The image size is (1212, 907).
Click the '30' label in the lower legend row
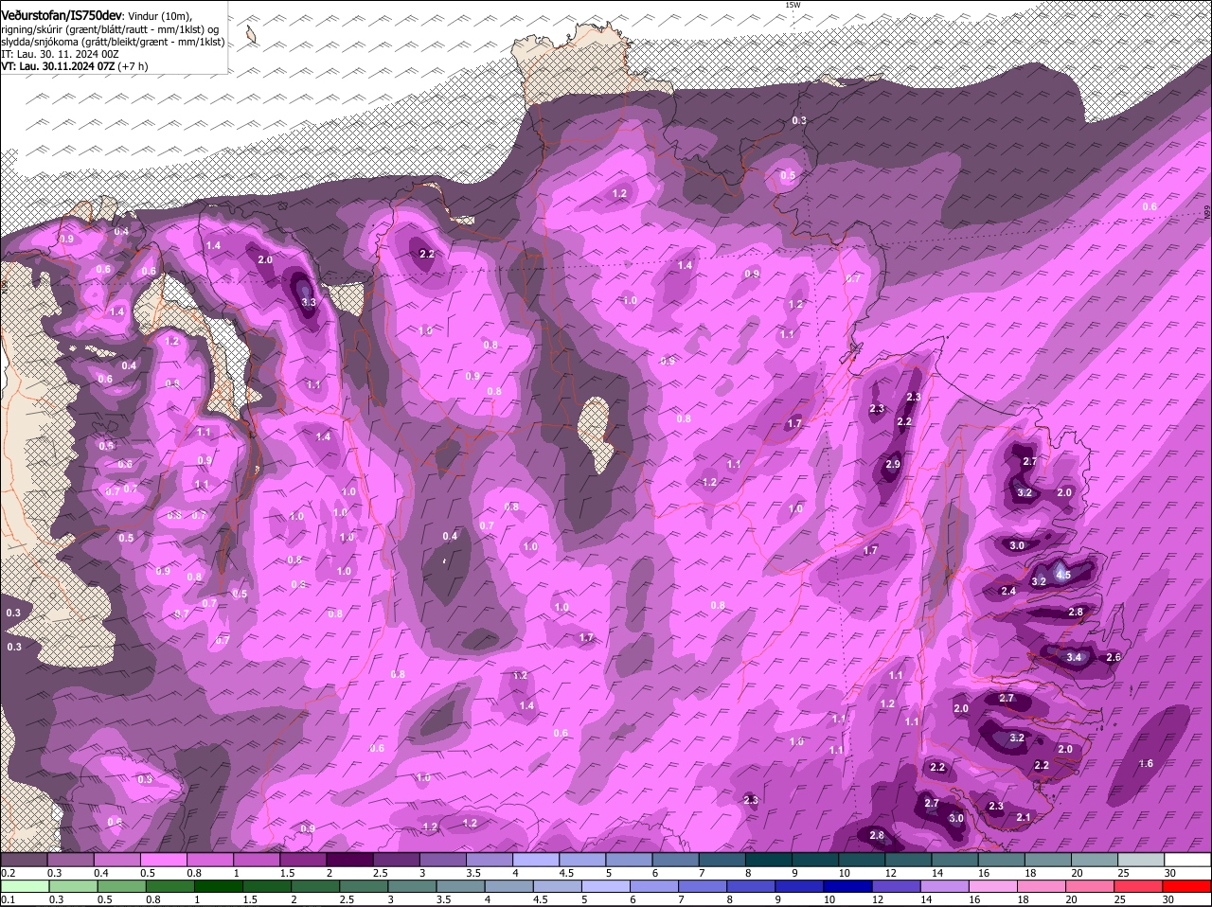click(x=1170, y=900)
